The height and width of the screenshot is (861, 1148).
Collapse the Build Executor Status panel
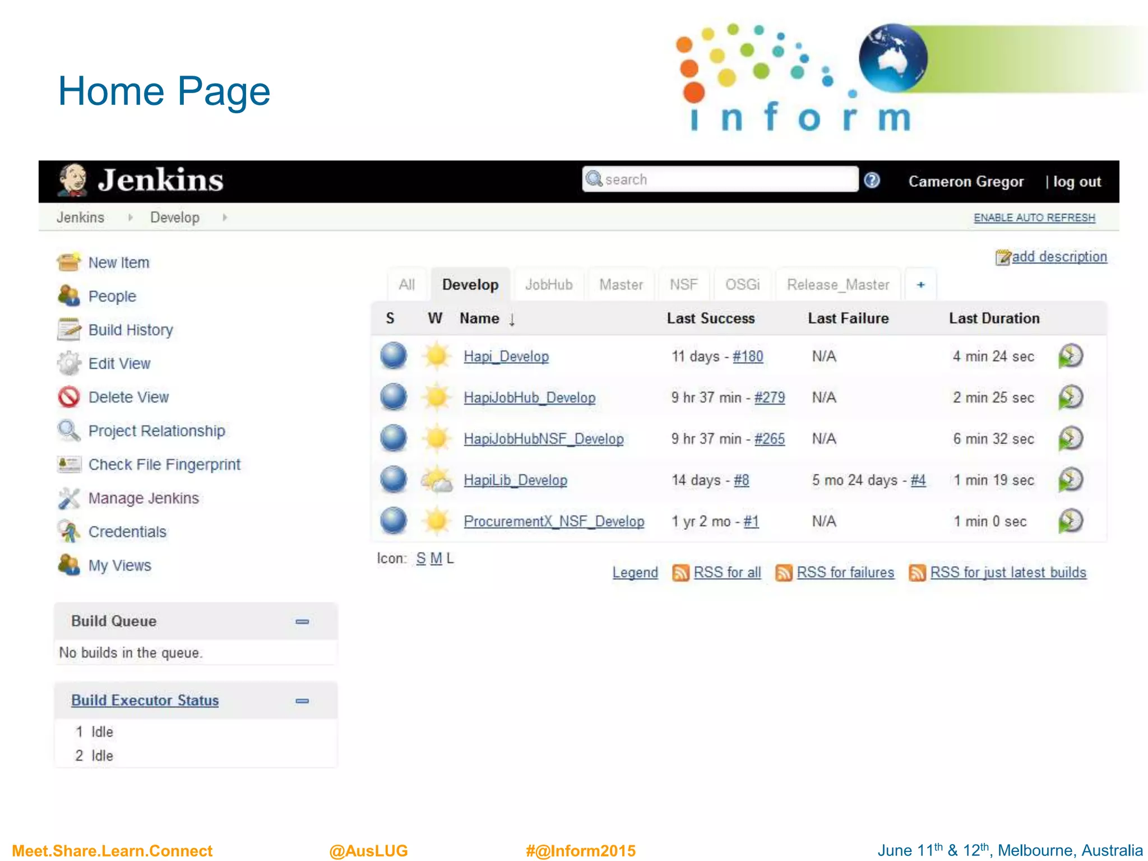click(x=302, y=701)
